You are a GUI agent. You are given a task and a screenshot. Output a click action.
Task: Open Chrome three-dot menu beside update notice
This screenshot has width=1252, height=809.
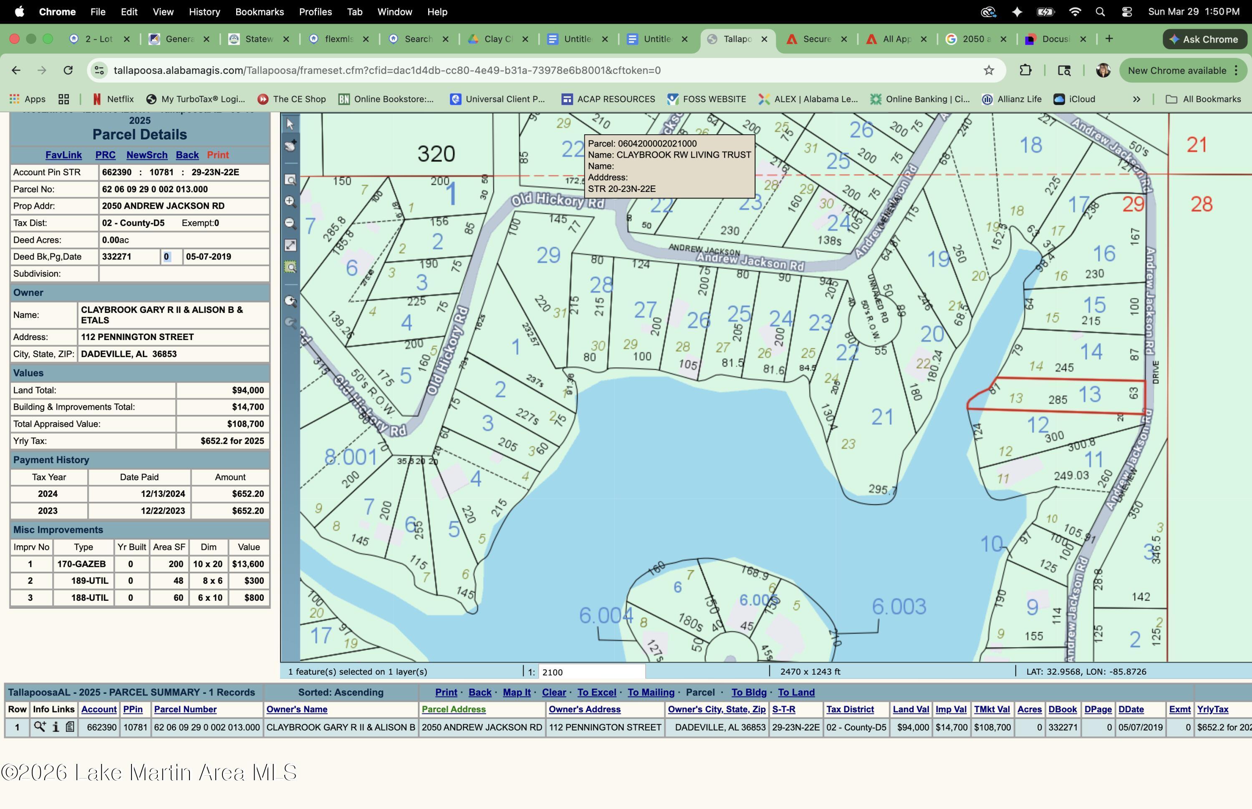point(1236,71)
